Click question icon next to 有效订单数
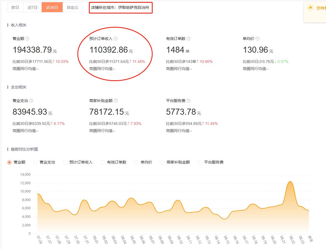The height and width of the screenshot is (249, 326). [189, 39]
